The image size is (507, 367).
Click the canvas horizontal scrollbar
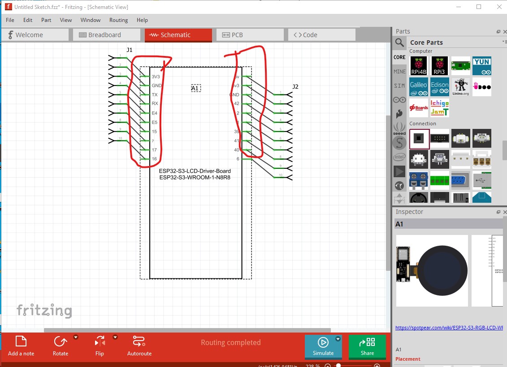click(187, 330)
